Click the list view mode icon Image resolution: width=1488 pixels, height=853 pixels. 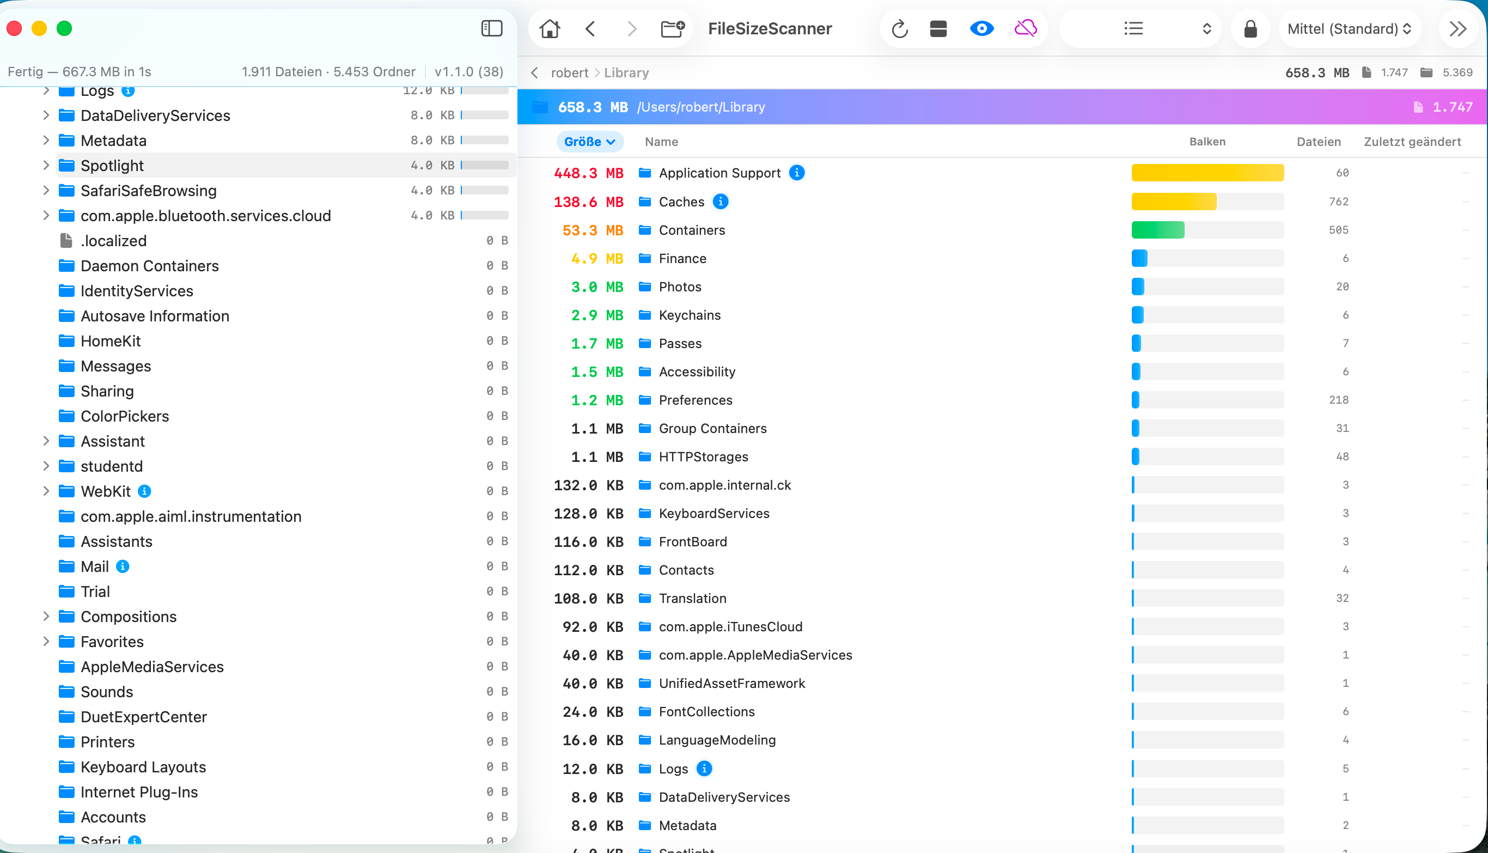[1133, 29]
